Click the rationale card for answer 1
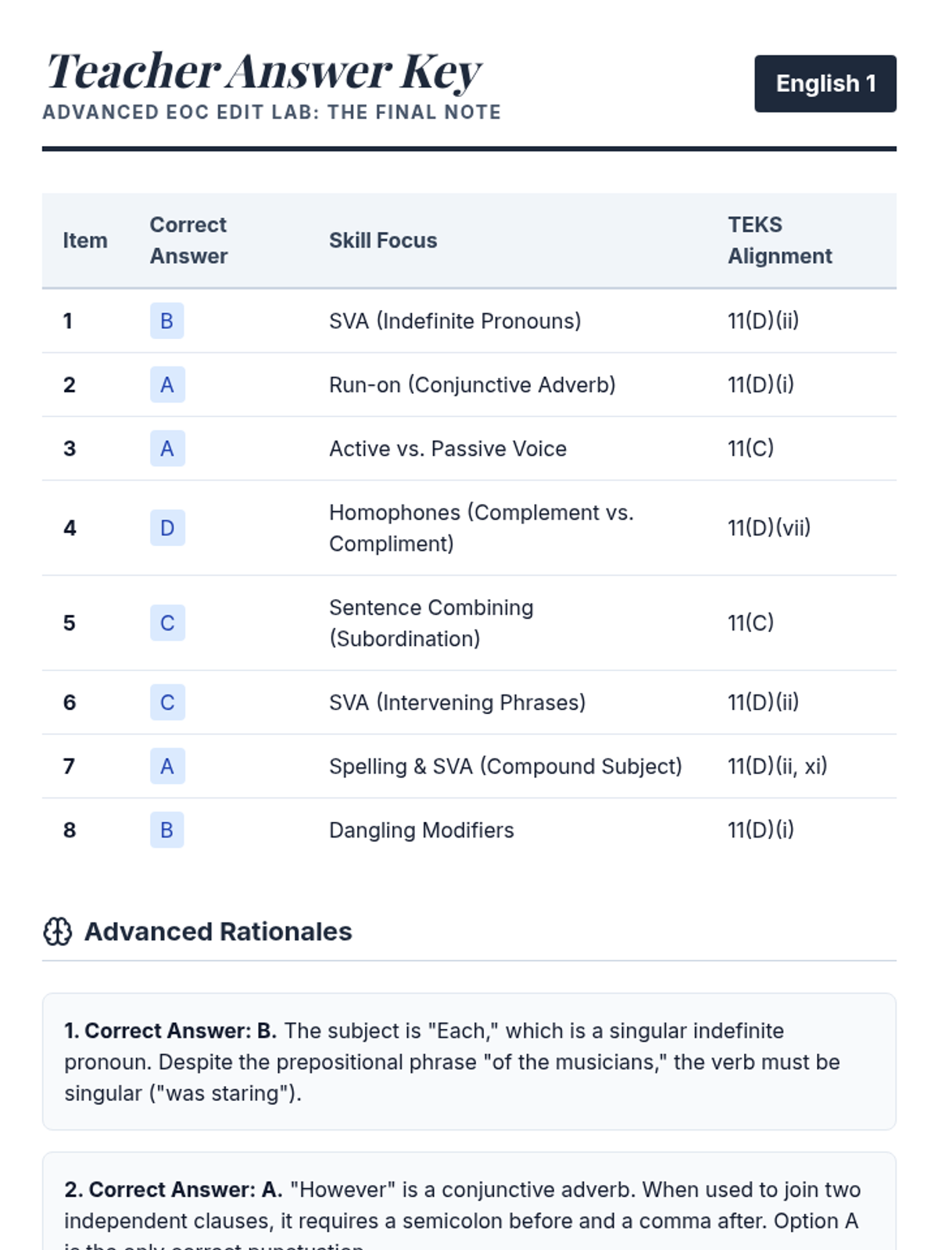Image resolution: width=938 pixels, height=1250 pixels. pos(469,1062)
